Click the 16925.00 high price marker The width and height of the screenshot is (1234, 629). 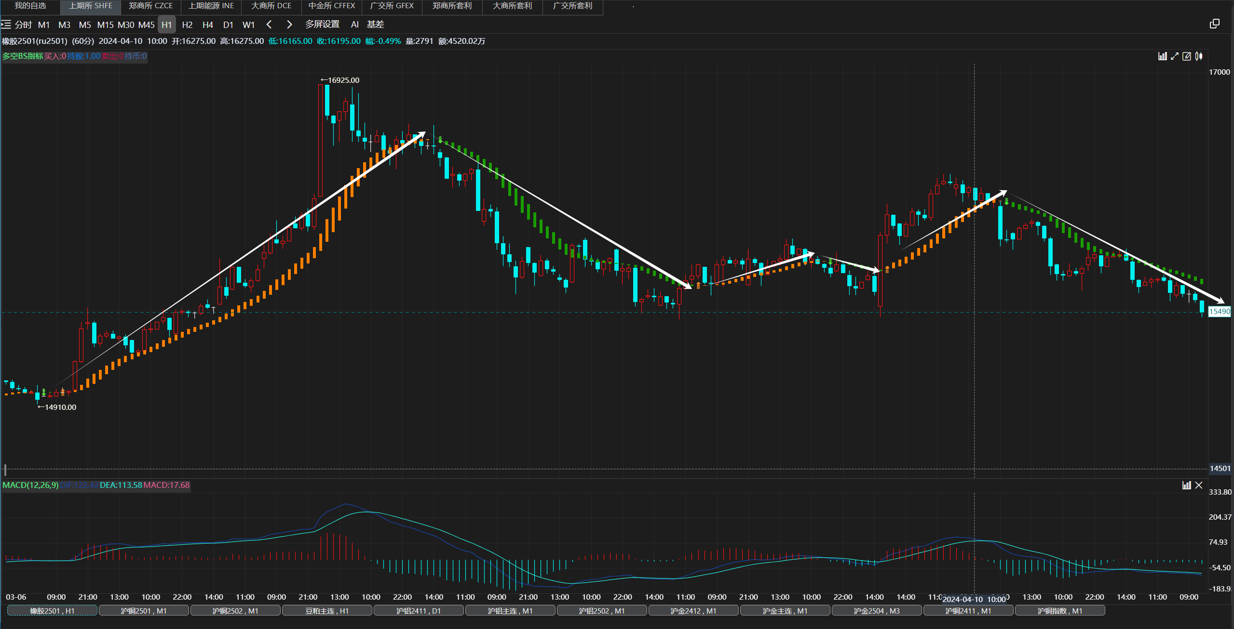click(x=340, y=80)
